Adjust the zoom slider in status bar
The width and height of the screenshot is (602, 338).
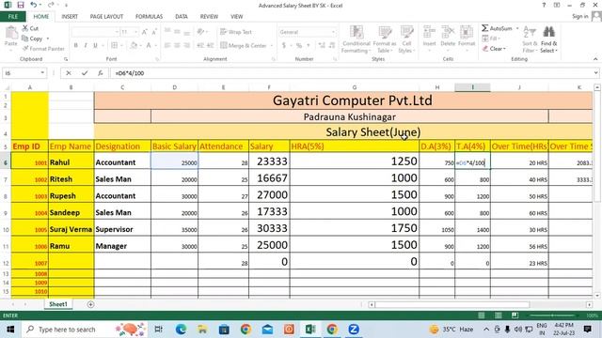pyautogui.click(x=552, y=315)
